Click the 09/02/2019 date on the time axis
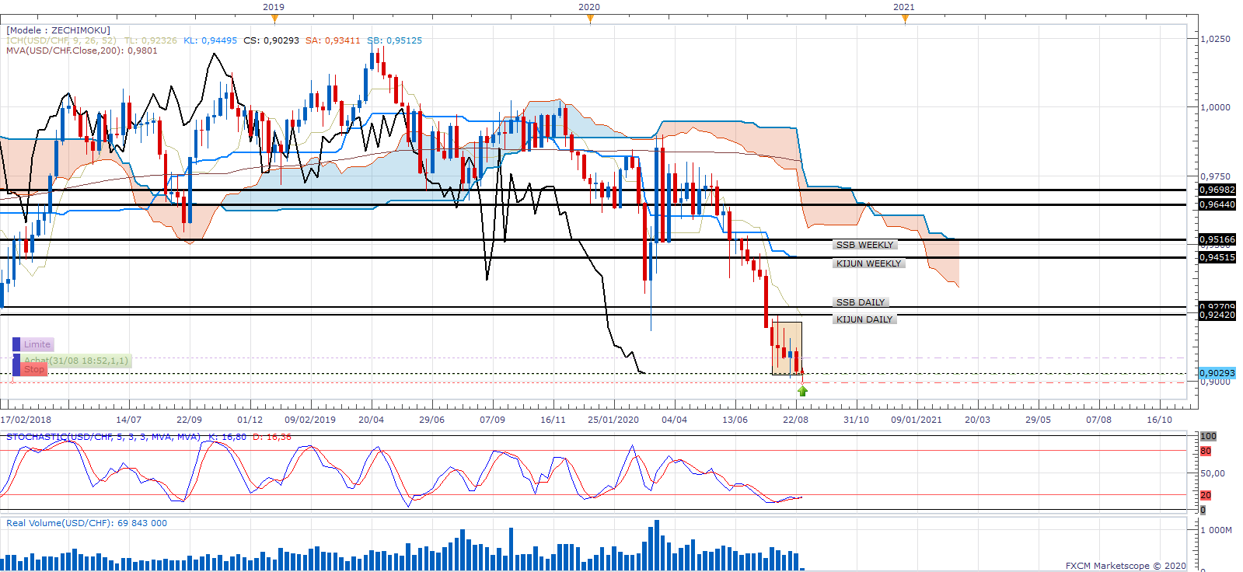The width and height of the screenshot is (1243, 572). [x=310, y=420]
